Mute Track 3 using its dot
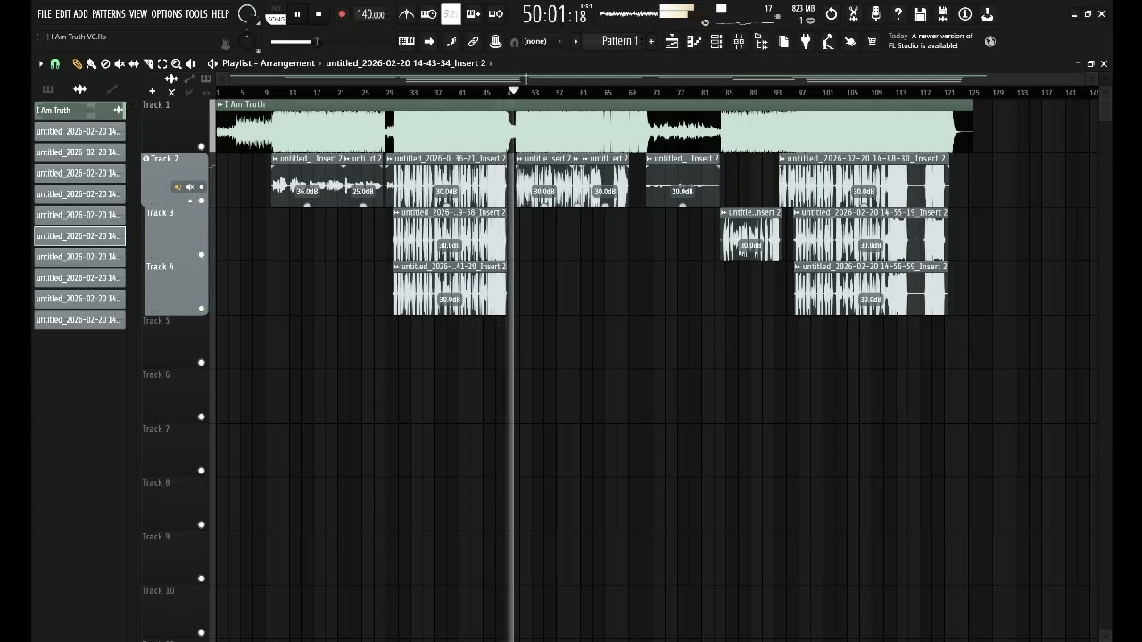This screenshot has height=642, width=1142. click(201, 255)
